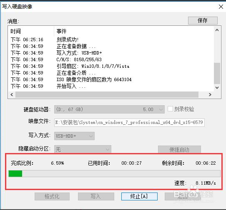Screen dimensions: 226x210
Task: Click the 保存 button
Action: tap(203, 20)
